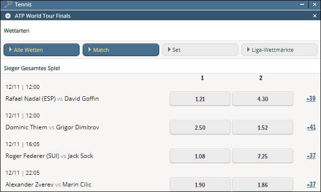Click the tennis racket icon in header
Image resolution: width=321 pixels, height=192 pixels.
8,4
